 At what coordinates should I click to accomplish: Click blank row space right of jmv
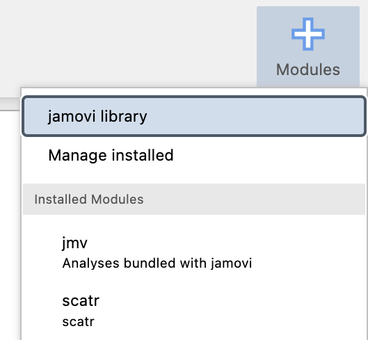click(225, 243)
